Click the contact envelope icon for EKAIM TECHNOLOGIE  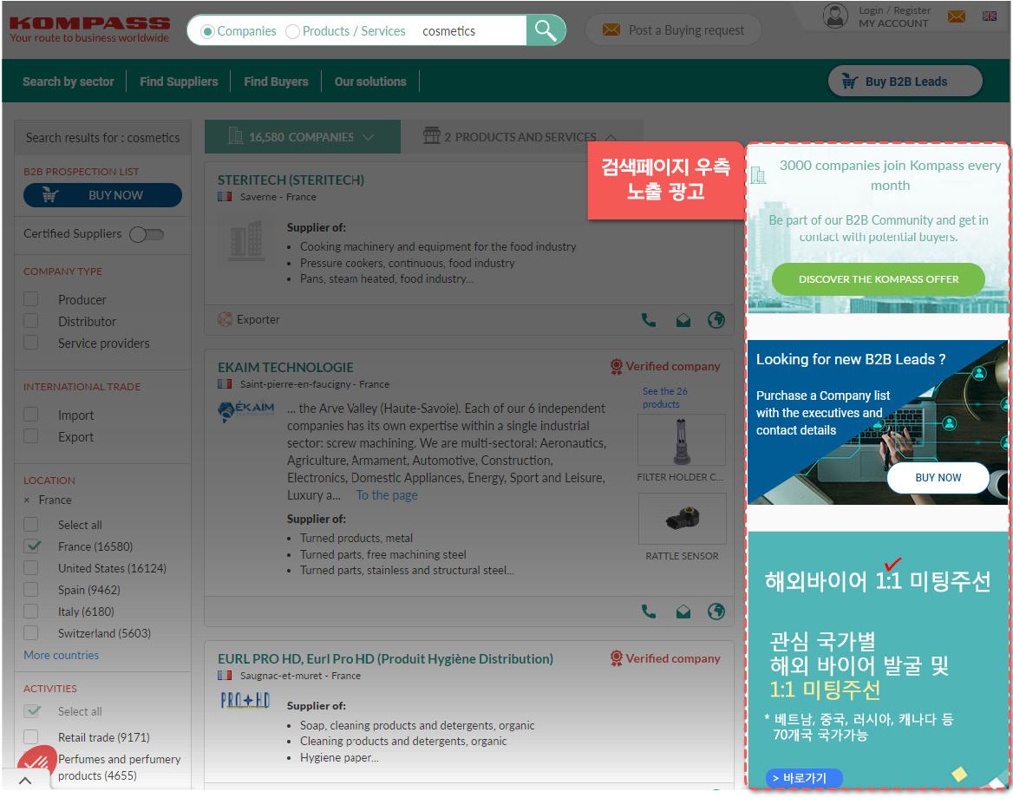click(683, 612)
